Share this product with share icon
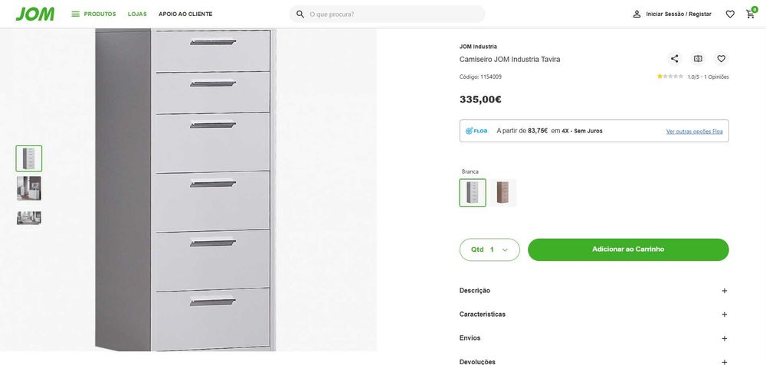This screenshot has width=766, height=365. click(x=674, y=59)
